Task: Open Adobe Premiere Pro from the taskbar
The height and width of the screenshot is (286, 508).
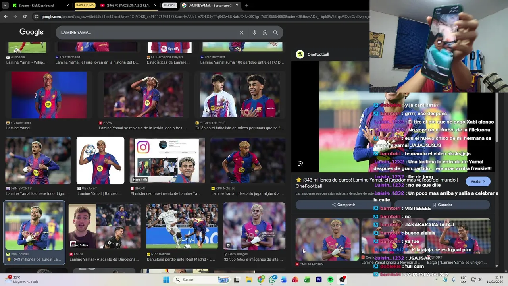Action: click(x=319, y=280)
